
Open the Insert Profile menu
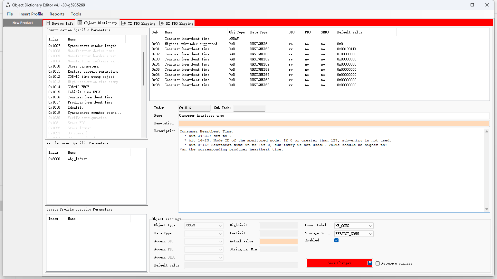31,14
